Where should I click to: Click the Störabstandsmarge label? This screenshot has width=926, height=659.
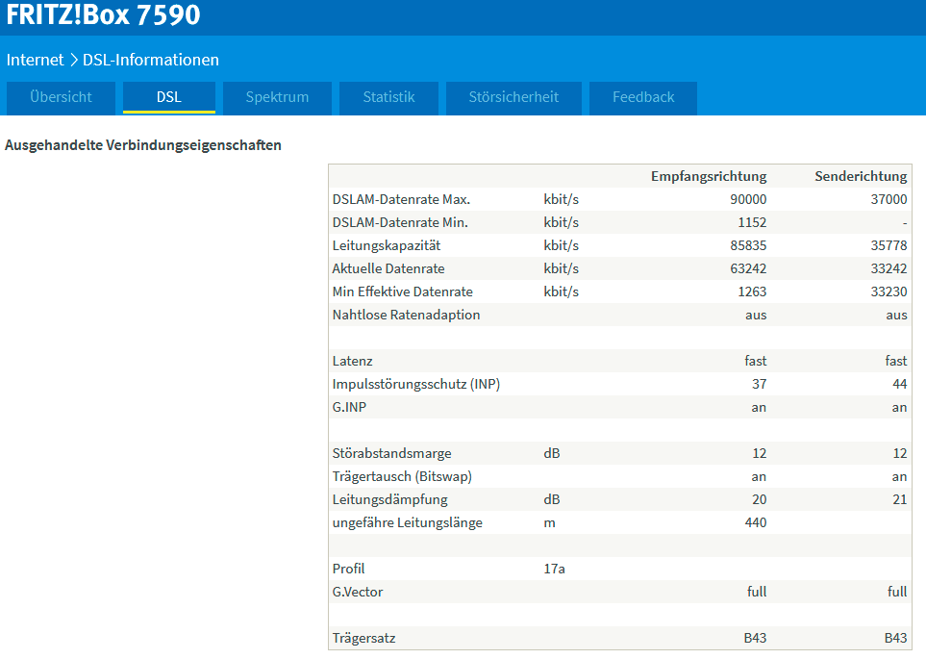(391, 453)
